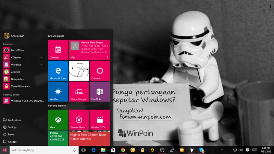
Task: Open the Phone Companion tile
Action: point(79,92)
